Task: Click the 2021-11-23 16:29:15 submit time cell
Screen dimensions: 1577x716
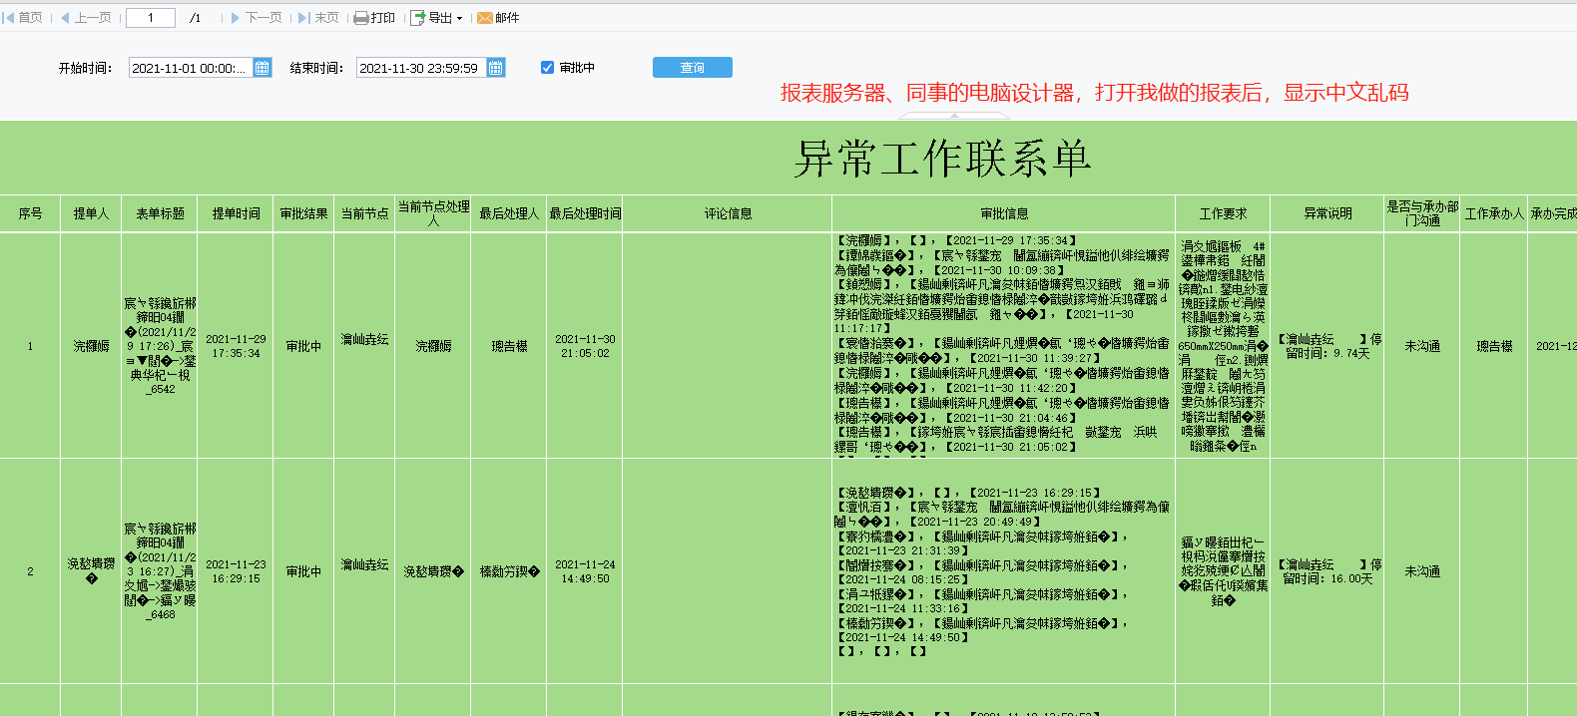Action: click(x=236, y=571)
